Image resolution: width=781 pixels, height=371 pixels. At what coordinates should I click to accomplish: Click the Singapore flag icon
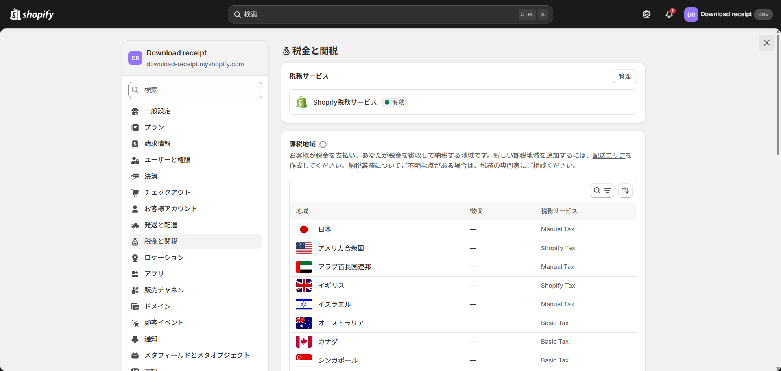[x=304, y=360]
